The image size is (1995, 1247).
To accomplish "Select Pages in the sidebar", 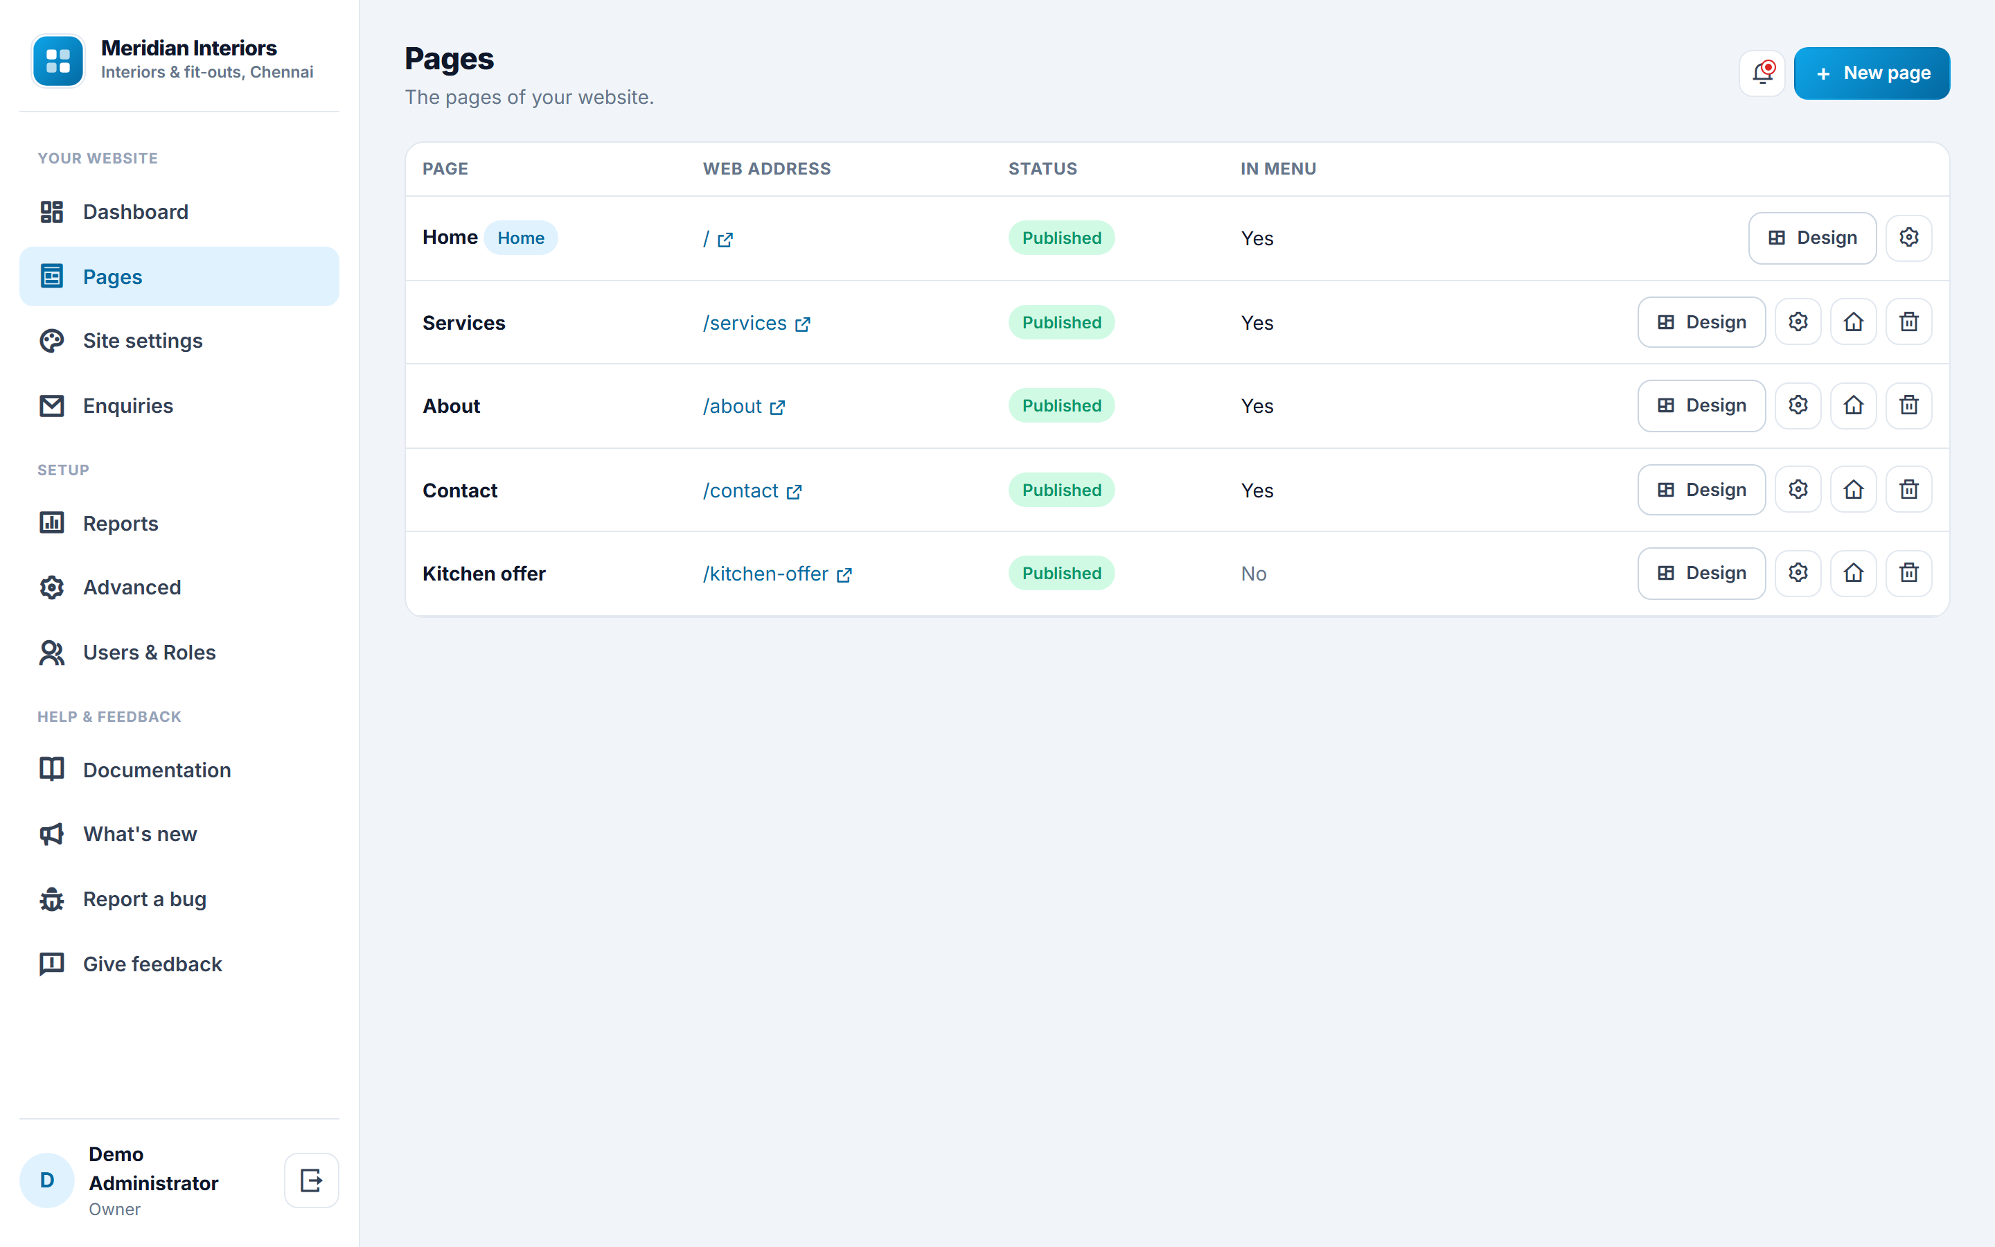I will 179,276.
